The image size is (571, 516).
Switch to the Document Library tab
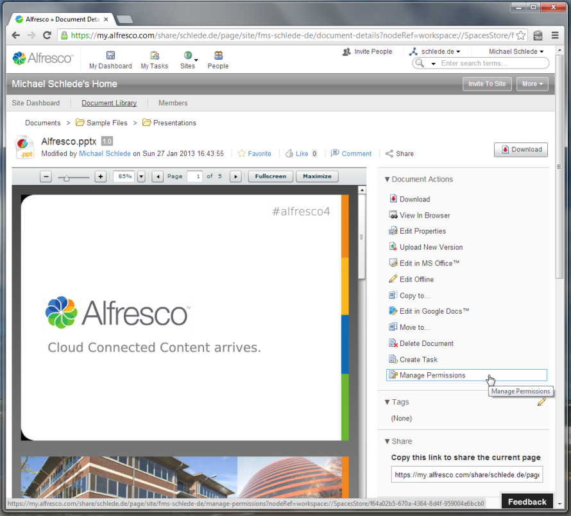click(x=109, y=103)
